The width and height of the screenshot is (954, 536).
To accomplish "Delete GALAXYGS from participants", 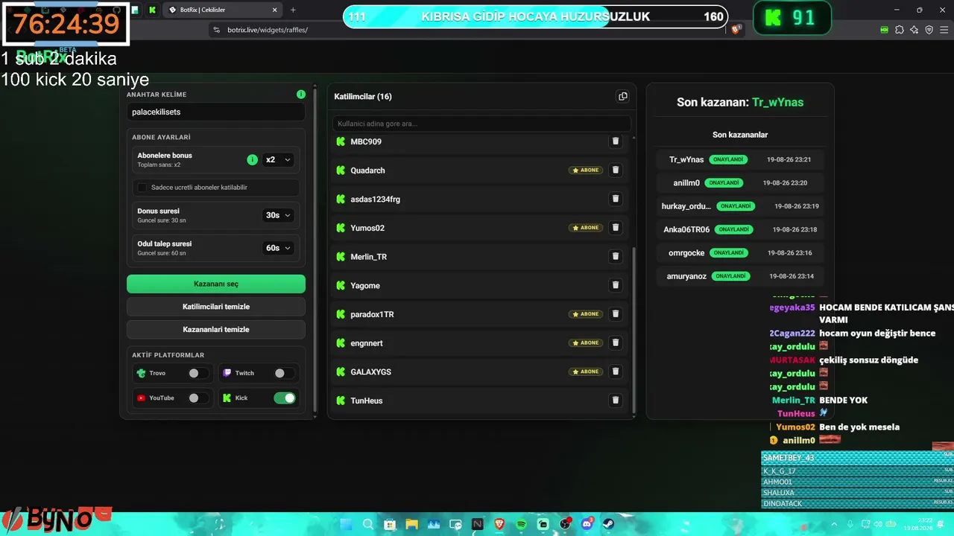I will pos(616,371).
